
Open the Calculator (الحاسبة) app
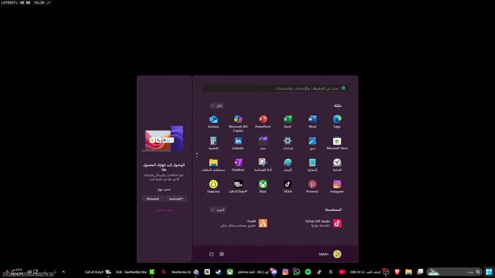(x=213, y=143)
